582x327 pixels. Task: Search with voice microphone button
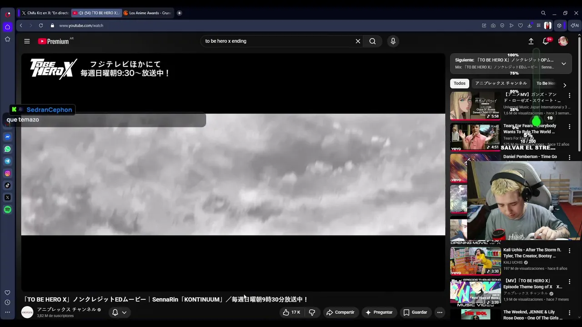393,41
